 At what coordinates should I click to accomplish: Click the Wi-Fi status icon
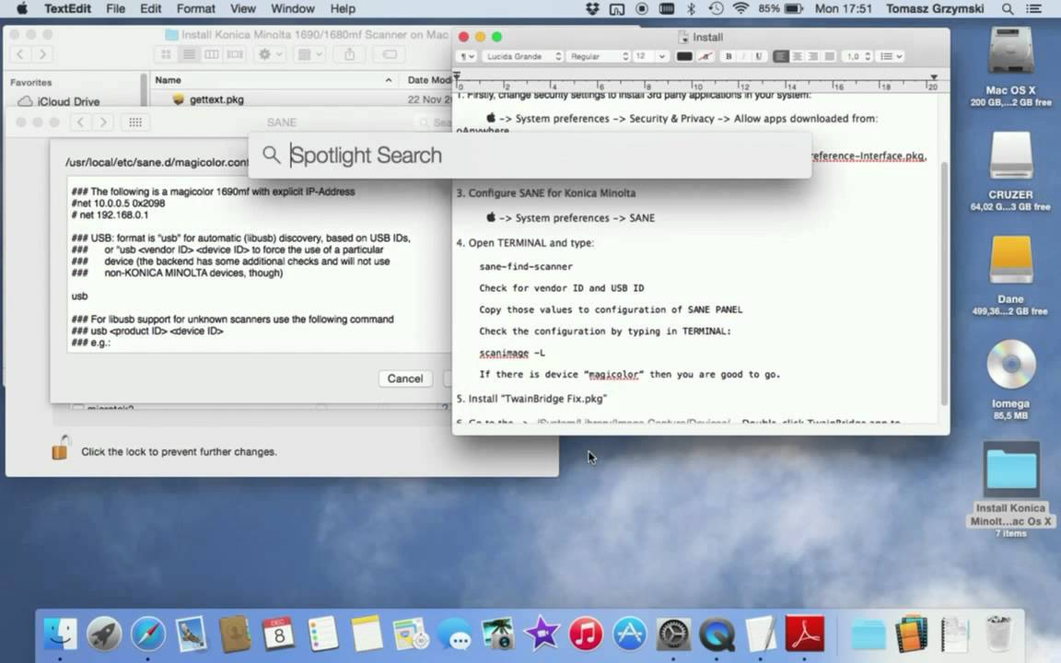[740, 9]
